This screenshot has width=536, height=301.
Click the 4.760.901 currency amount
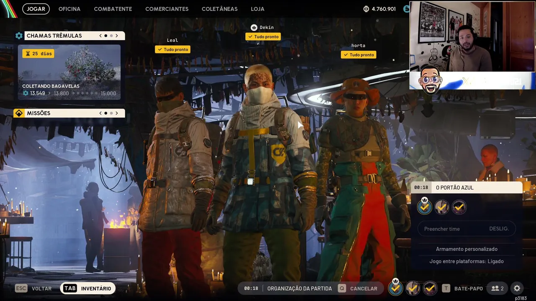(x=384, y=9)
